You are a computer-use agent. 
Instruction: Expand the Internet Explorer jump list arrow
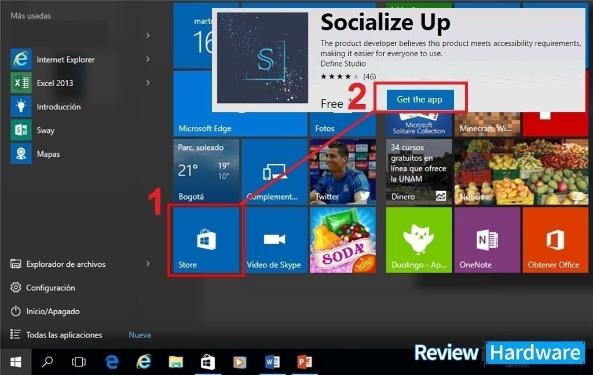click(x=148, y=60)
